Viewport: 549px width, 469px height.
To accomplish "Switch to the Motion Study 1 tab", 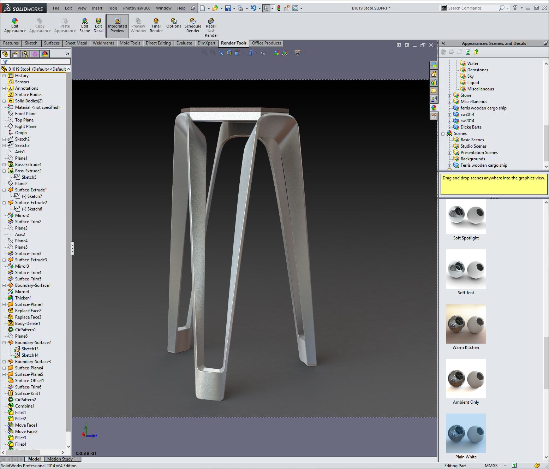I will pyautogui.click(x=61, y=459).
